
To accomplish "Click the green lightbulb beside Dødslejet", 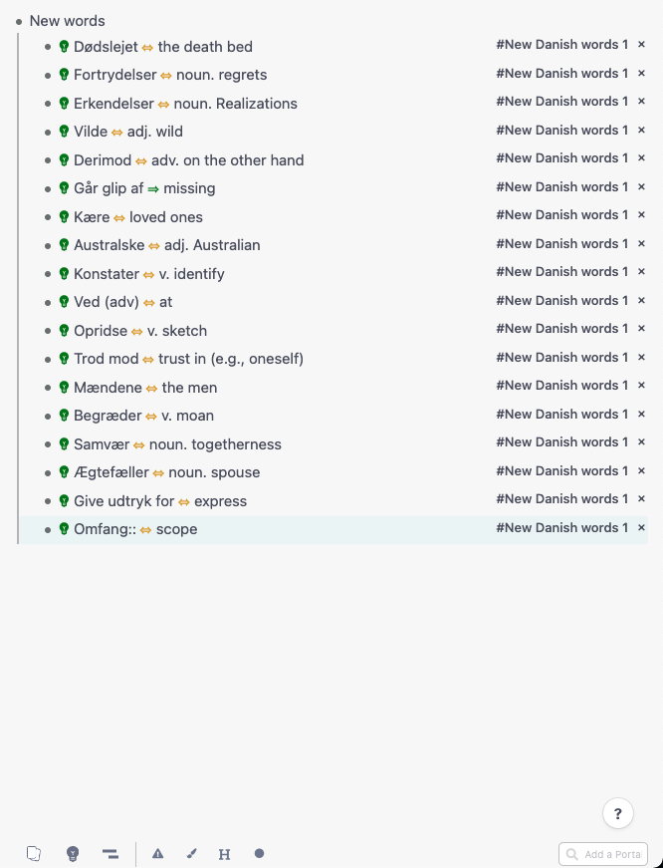I will tap(64, 47).
